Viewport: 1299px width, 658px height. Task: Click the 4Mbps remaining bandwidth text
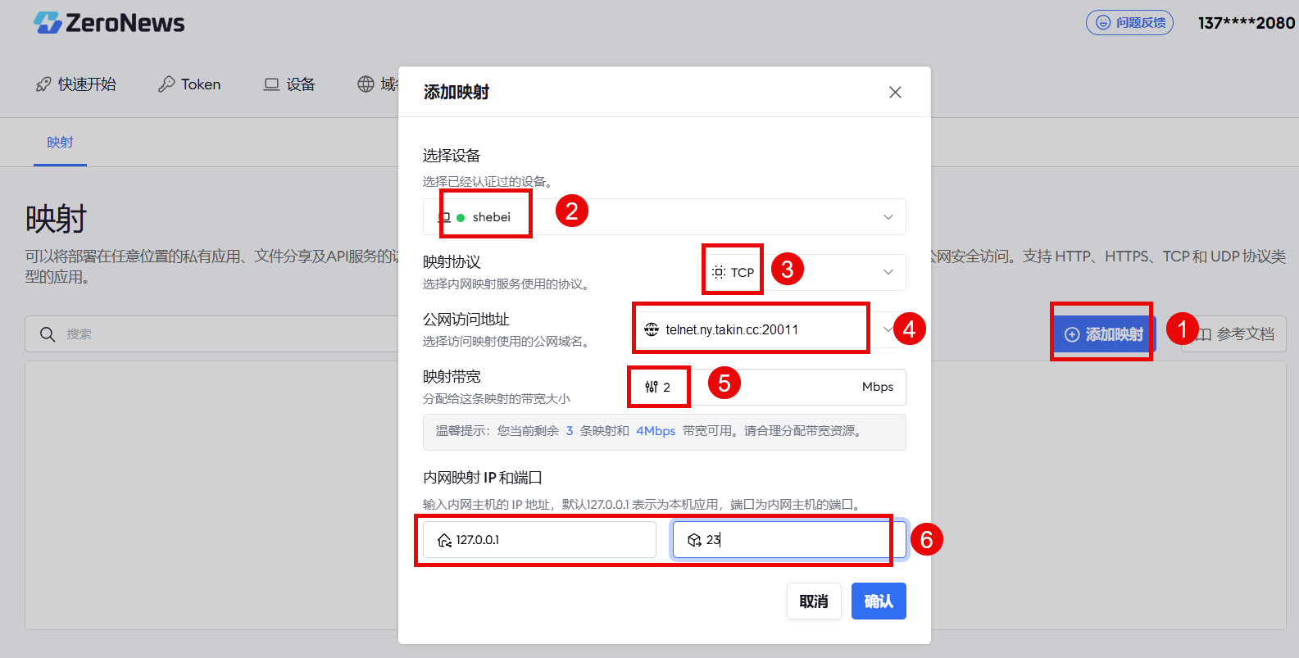[x=656, y=431]
